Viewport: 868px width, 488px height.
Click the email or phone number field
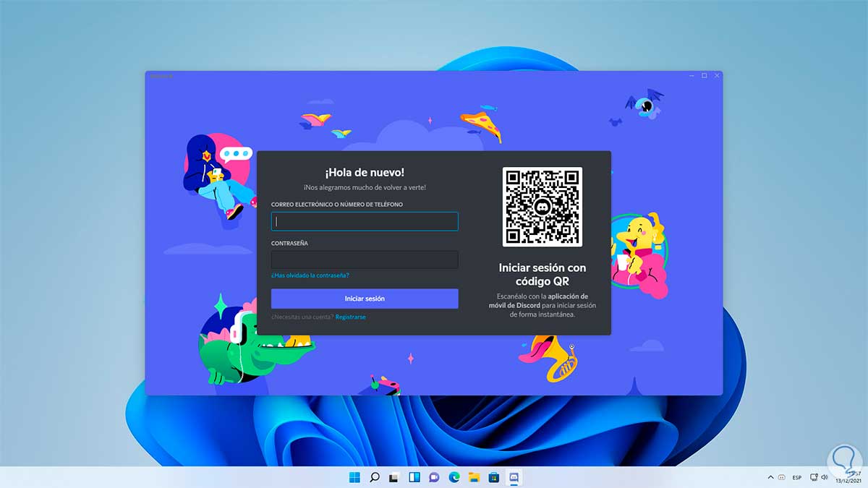click(x=365, y=221)
